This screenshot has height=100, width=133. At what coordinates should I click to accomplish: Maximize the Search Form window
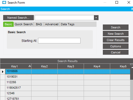[117, 2]
